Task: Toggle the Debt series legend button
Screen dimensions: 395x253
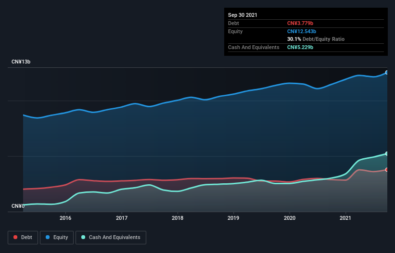Action: click(x=23, y=238)
